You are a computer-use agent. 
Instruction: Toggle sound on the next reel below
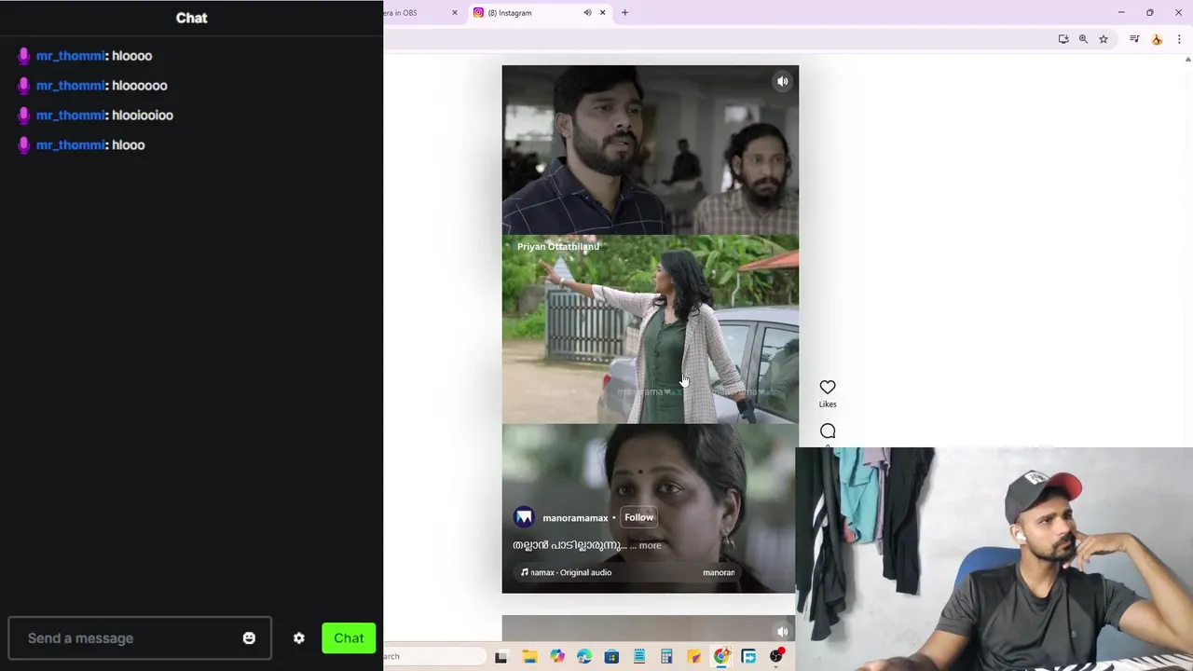coord(783,632)
